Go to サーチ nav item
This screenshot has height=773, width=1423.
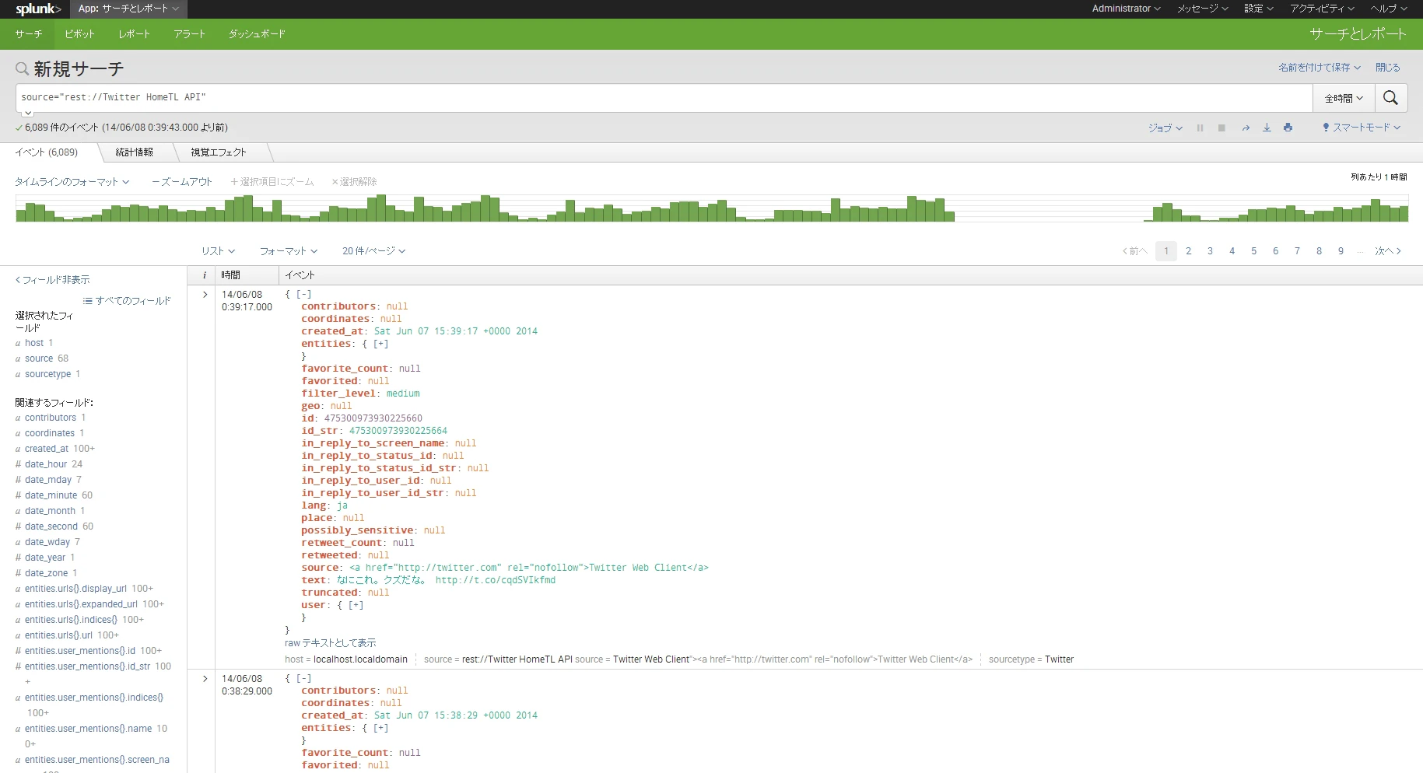pos(29,34)
